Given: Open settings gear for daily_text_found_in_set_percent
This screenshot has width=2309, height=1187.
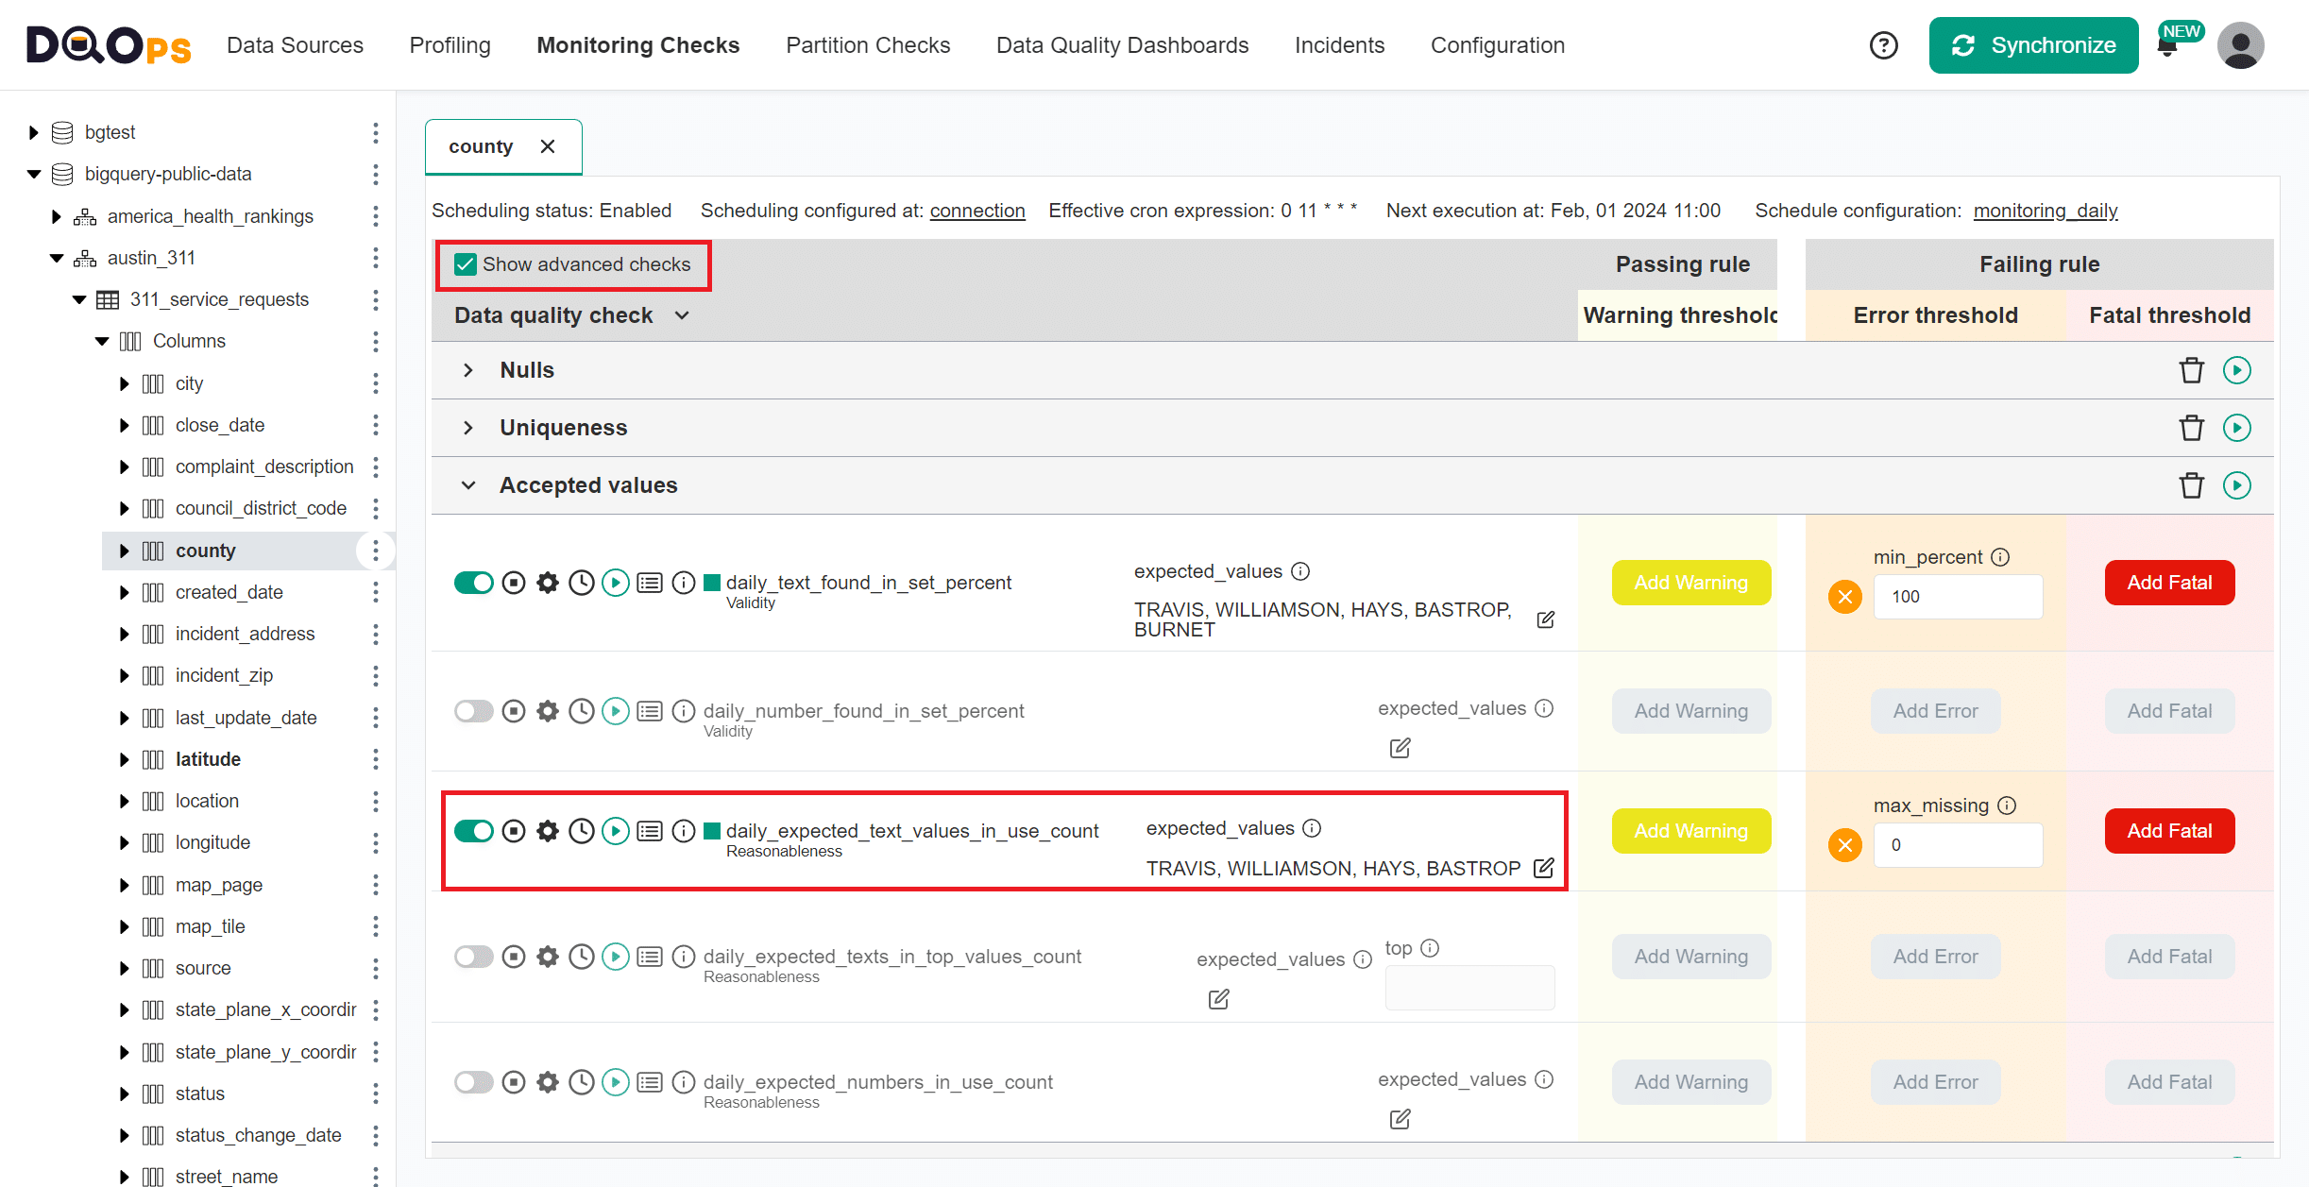Looking at the screenshot, I should tap(548, 583).
